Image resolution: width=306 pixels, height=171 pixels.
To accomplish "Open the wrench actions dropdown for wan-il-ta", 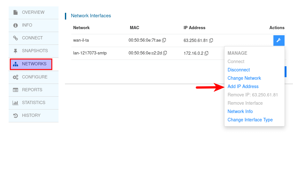I will coord(279,40).
